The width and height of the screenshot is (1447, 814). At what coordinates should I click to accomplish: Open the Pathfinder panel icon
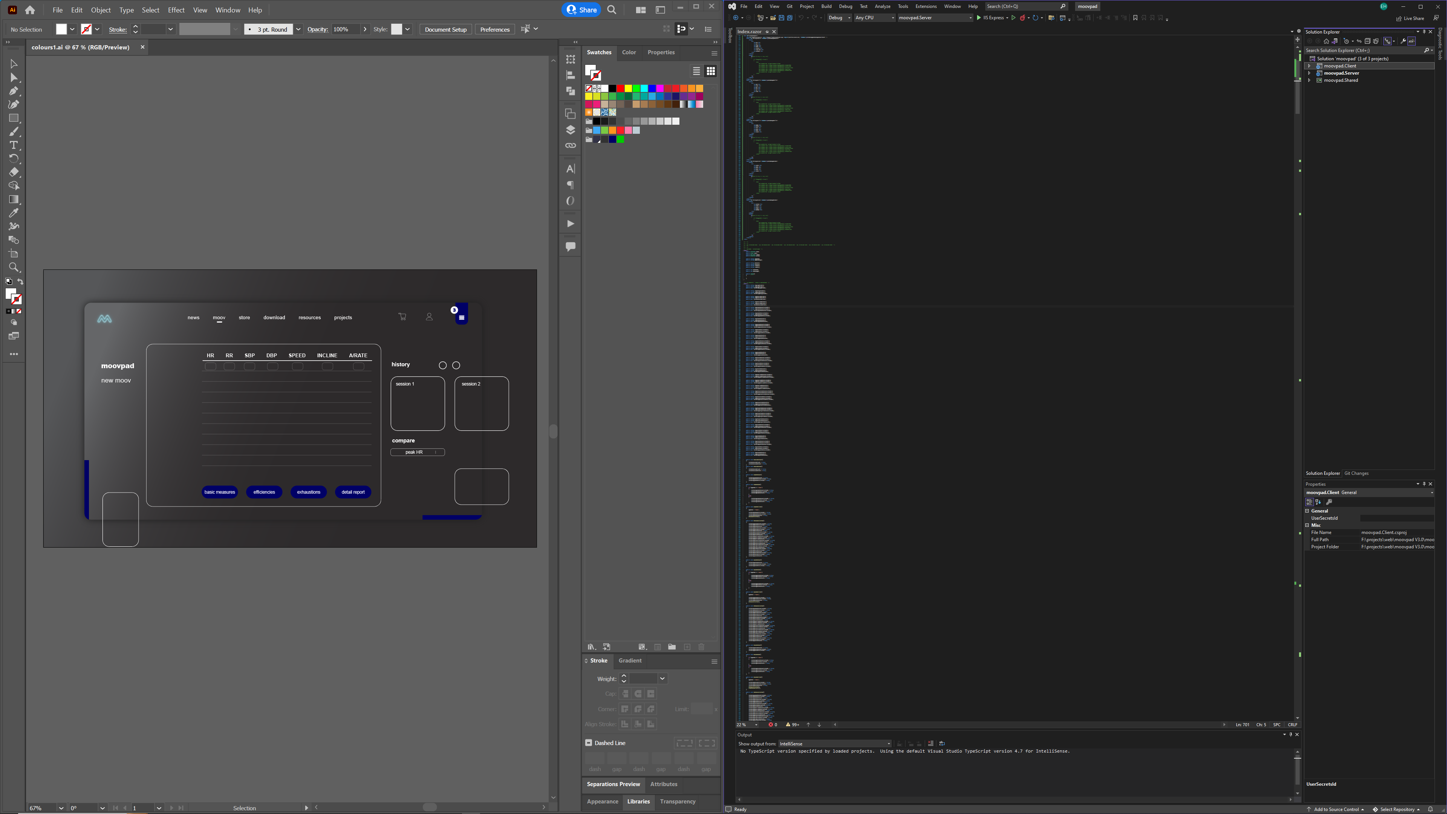[x=570, y=91]
